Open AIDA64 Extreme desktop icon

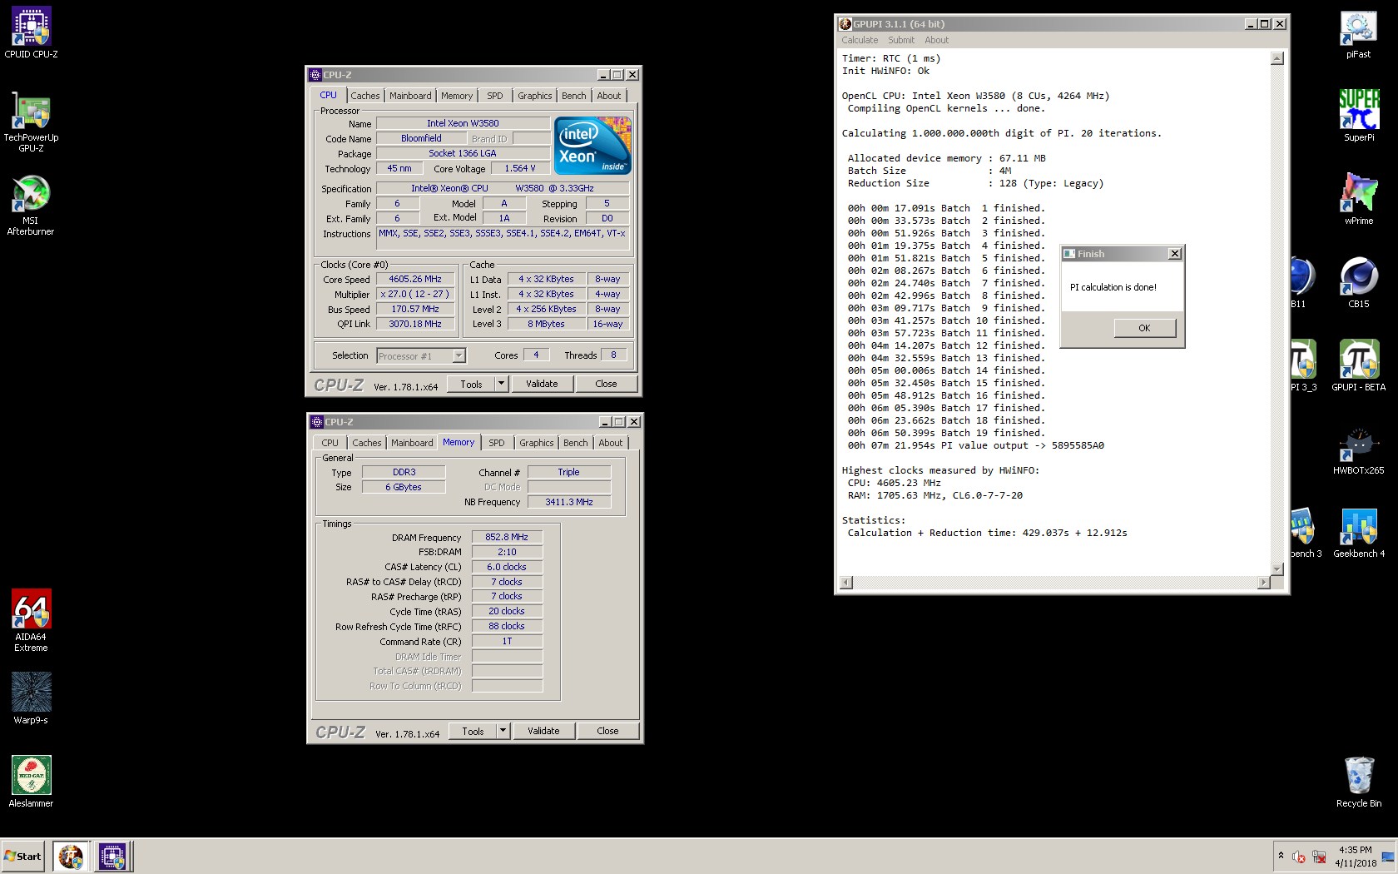31,621
